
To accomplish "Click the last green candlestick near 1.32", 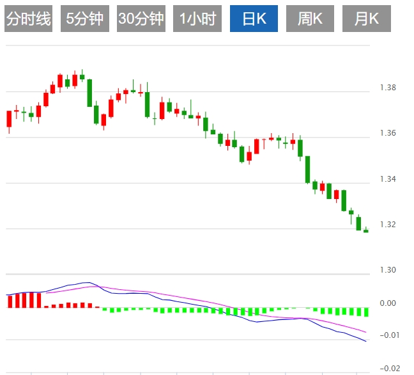I will [366, 230].
